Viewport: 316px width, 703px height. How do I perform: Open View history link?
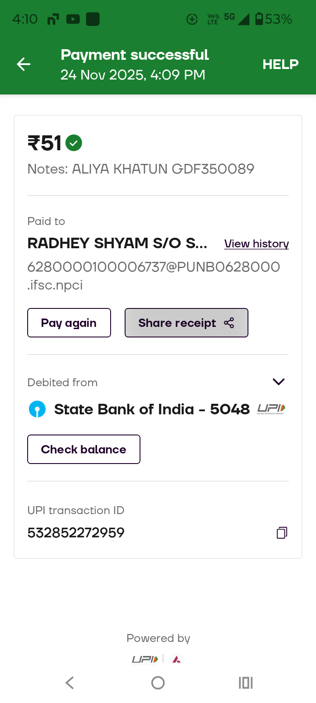[256, 243]
